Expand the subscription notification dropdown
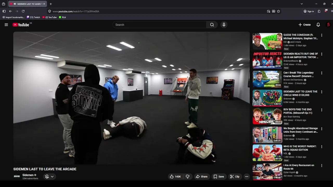This screenshot has height=187, width=333. coord(52,177)
